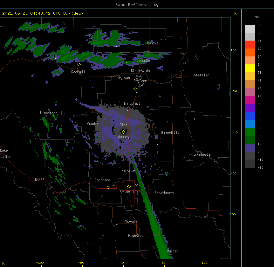The height and width of the screenshot is (267, 274).
Task: Click the Sundre town label
Action: 93,124
